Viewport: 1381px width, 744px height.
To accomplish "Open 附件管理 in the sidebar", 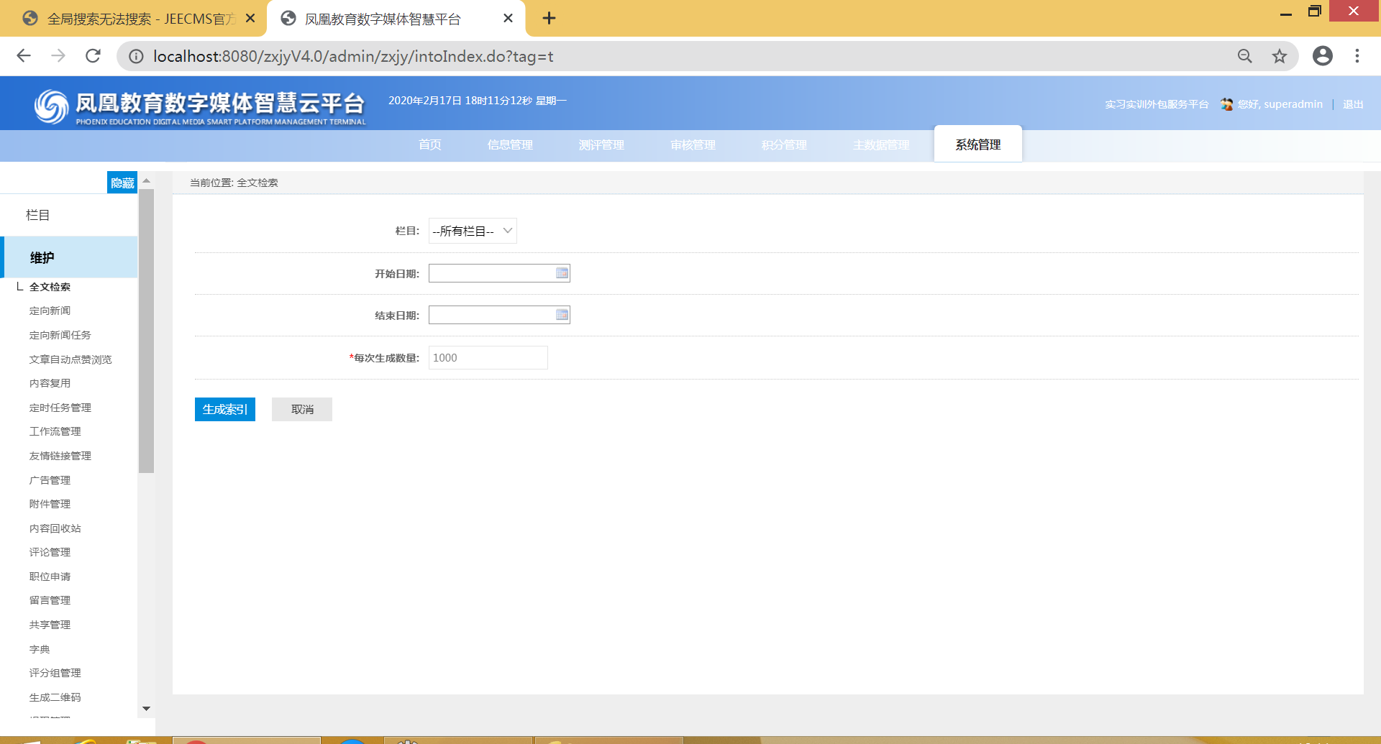I will [50, 504].
